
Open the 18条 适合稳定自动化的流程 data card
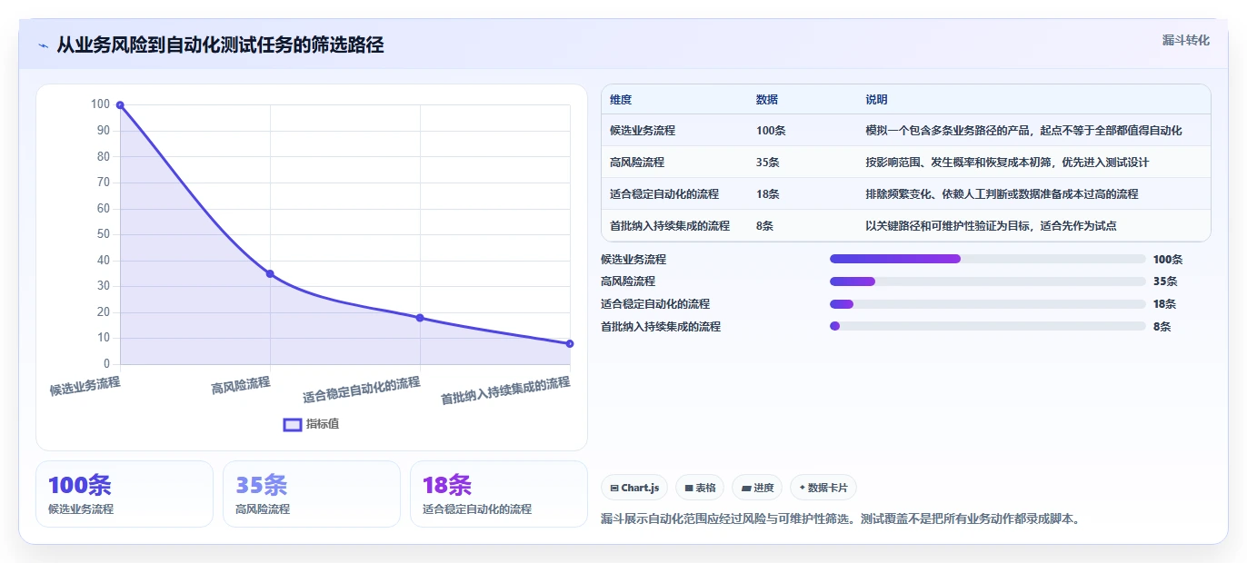click(499, 494)
